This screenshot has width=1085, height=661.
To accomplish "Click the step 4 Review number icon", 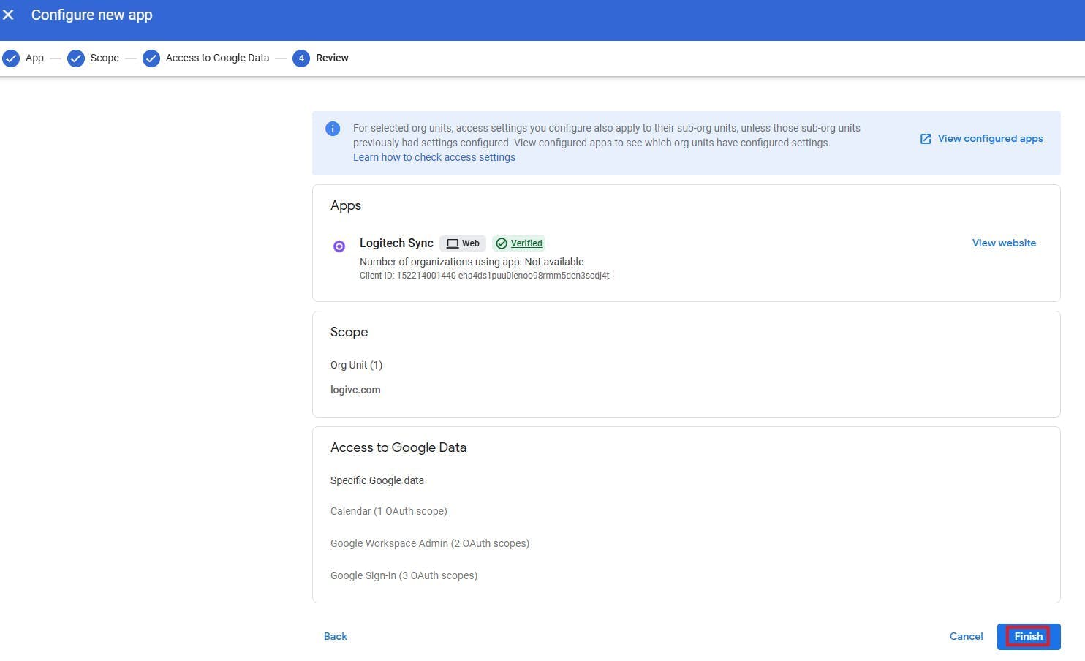I will click(301, 58).
